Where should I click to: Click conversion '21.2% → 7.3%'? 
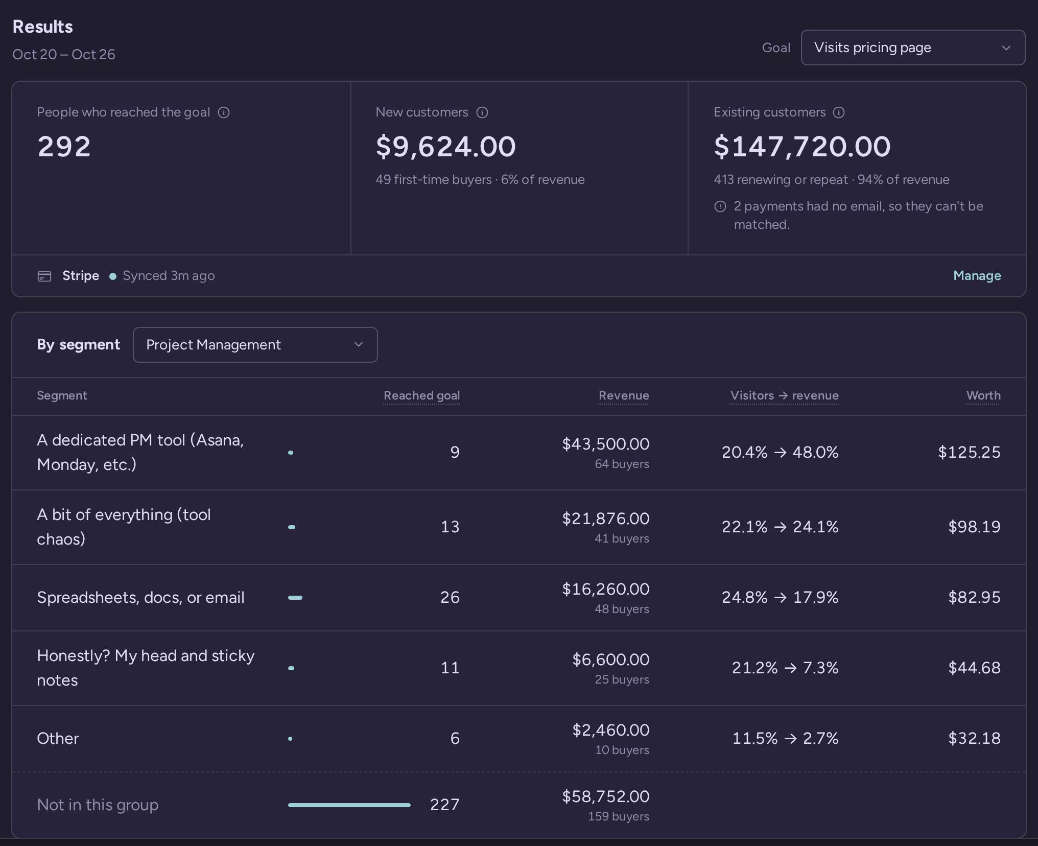785,668
